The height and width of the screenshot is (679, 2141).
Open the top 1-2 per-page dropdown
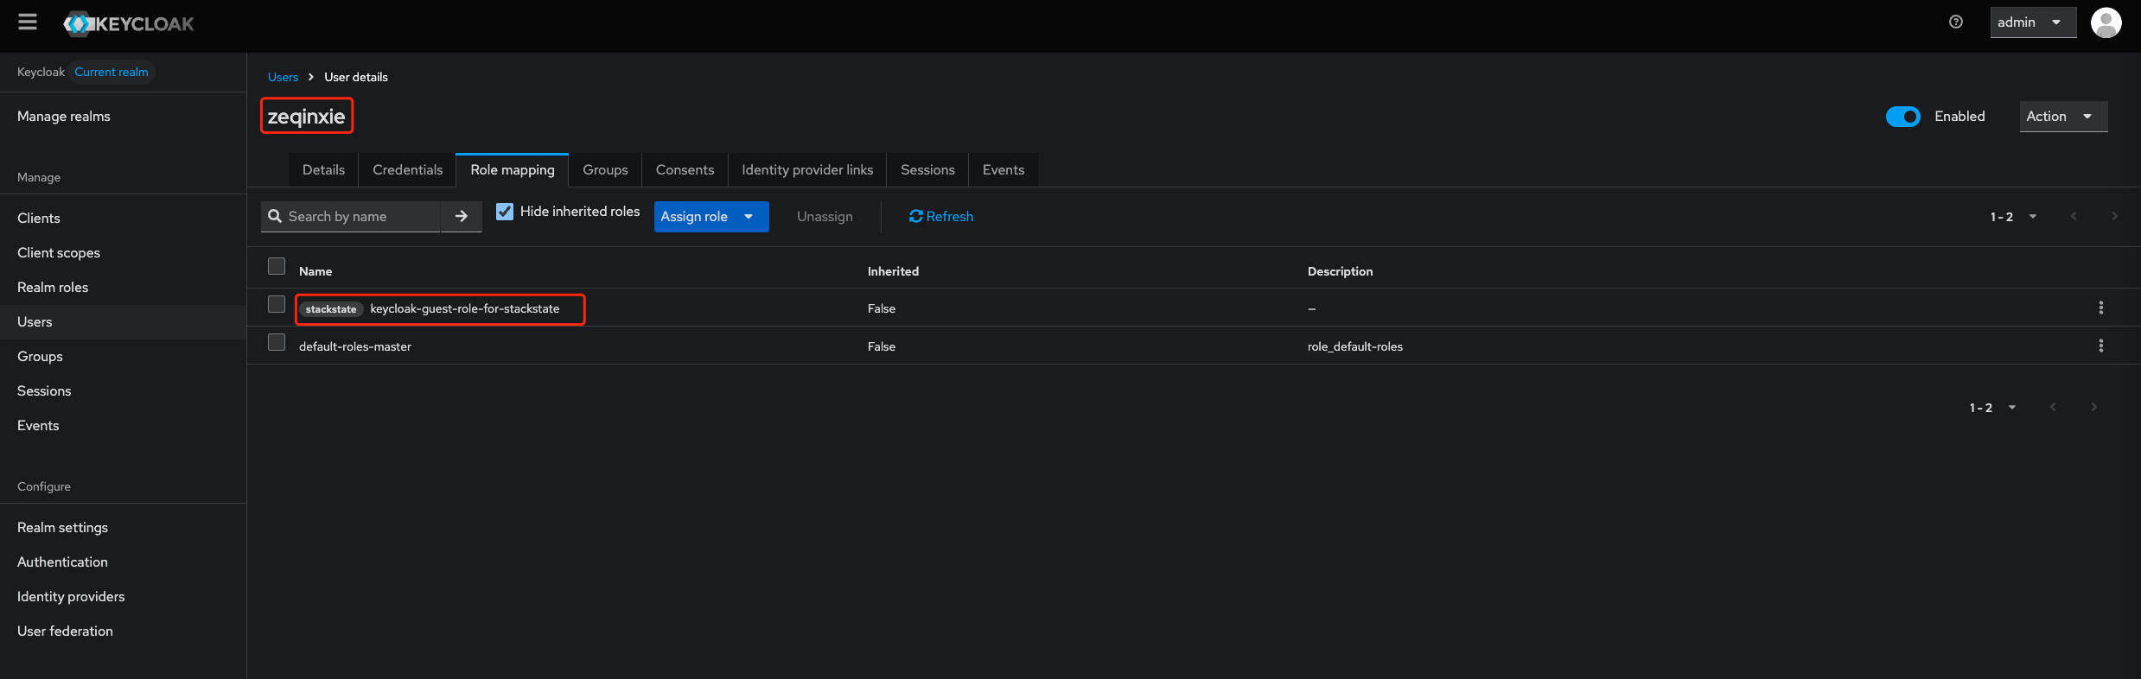click(x=2013, y=217)
